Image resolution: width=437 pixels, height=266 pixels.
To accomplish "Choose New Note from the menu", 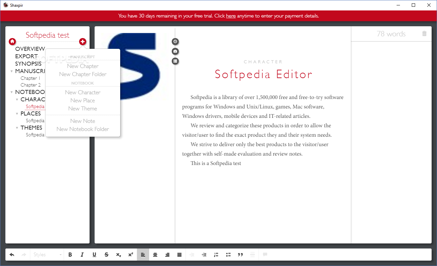I will pyautogui.click(x=83, y=121).
